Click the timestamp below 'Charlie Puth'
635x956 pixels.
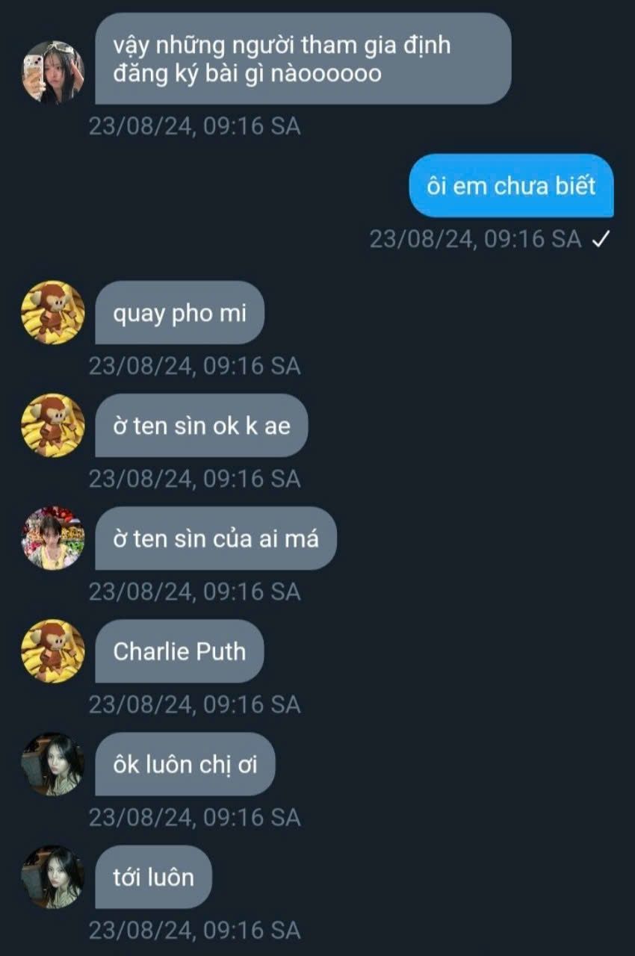tap(194, 704)
